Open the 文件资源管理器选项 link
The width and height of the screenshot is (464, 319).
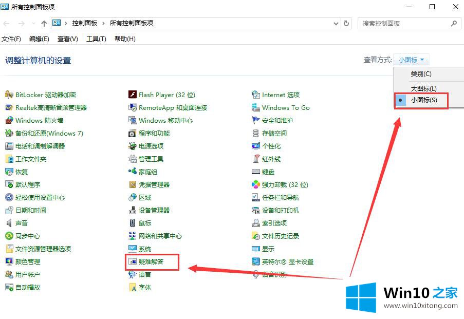pos(43,249)
